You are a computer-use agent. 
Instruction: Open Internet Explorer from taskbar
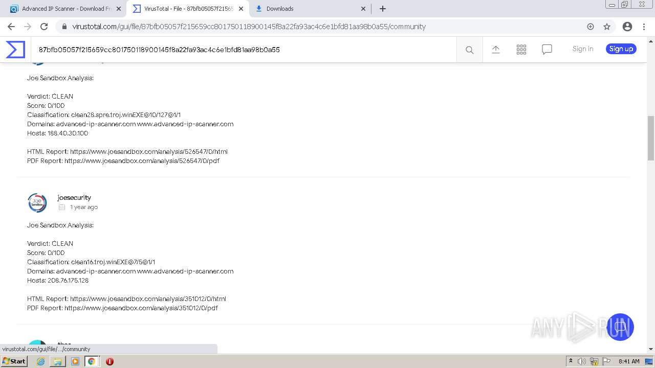click(41, 361)
